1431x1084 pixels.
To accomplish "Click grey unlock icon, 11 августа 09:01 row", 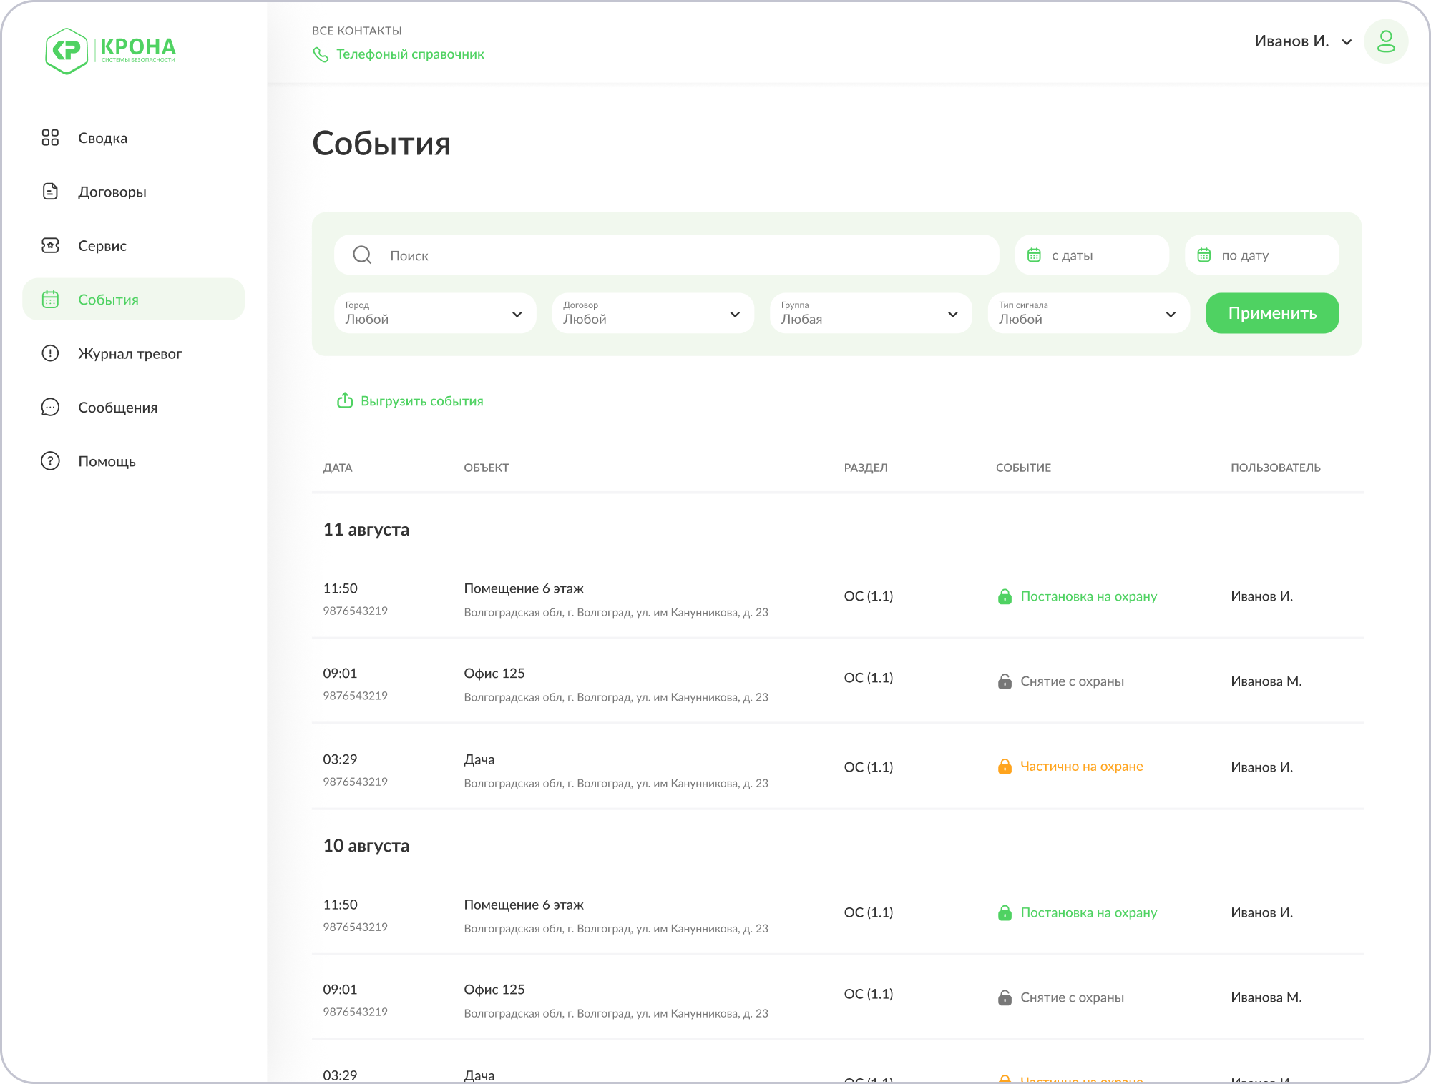I will pyautogui.click(x=1005, y=681).
